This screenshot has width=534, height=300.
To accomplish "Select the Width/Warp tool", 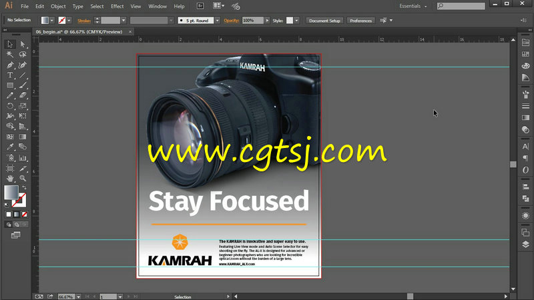I will coord(10,116).
